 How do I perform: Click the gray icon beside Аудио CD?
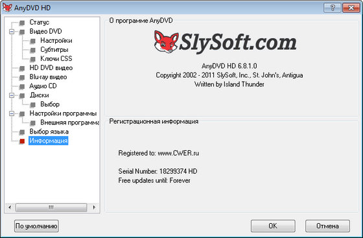click(22, 86)
